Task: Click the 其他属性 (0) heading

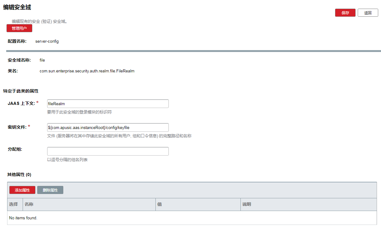Action: 19,174
